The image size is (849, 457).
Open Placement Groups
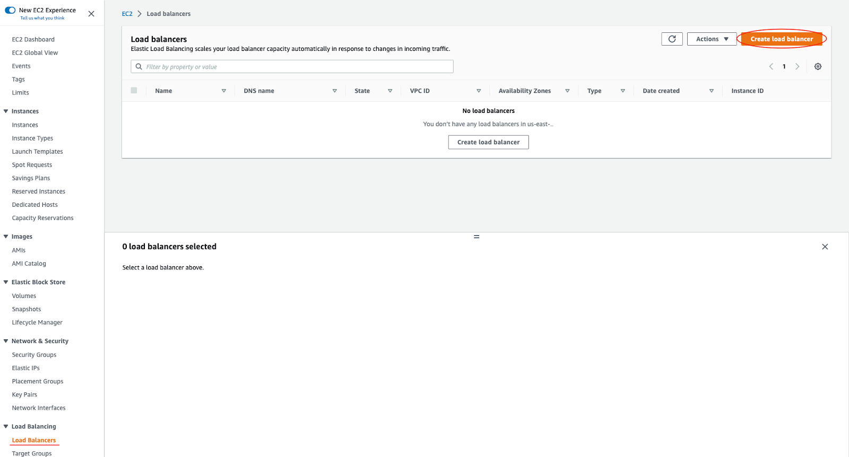(38, 381)
